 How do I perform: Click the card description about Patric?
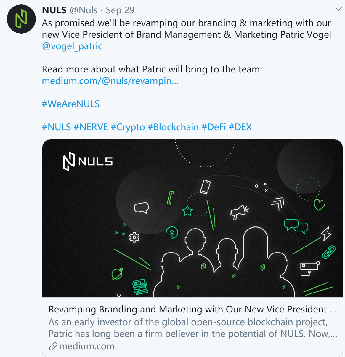click(192, 328)
